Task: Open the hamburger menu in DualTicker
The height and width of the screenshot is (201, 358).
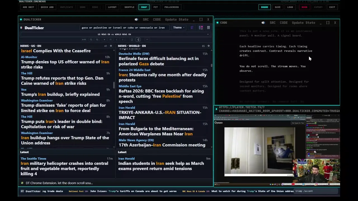Action: click(208, 28)
